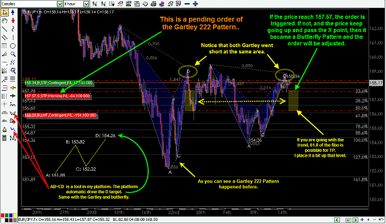Select the dotted grid lines tool
This screenshot has width=386, height=224.
(x=4, y=46)
